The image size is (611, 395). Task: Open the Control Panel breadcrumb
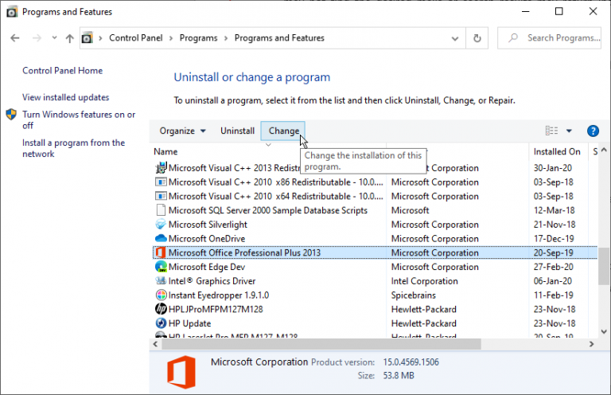135,37
